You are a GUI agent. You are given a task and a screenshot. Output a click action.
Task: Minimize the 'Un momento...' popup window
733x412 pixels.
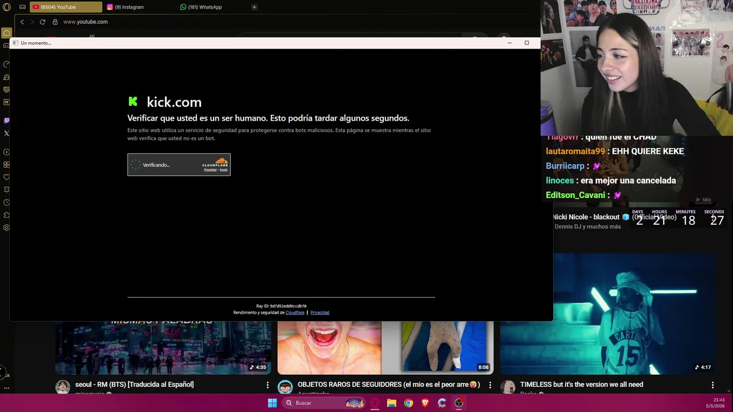pos(509,43)
